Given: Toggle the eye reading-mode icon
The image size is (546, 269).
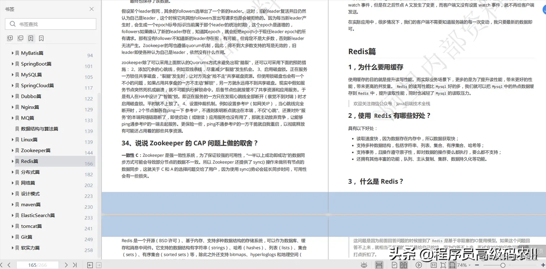Looking at the screenshot, I should point(364,265).
